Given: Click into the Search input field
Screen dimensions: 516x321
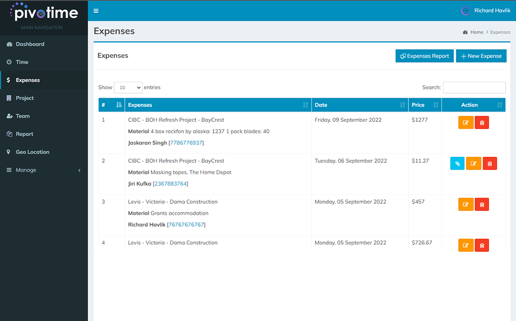Looking at the screenshot, I should tap(474, 88).
